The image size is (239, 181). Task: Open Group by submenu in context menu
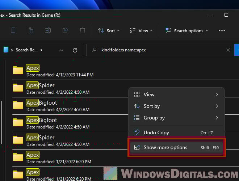176,118
